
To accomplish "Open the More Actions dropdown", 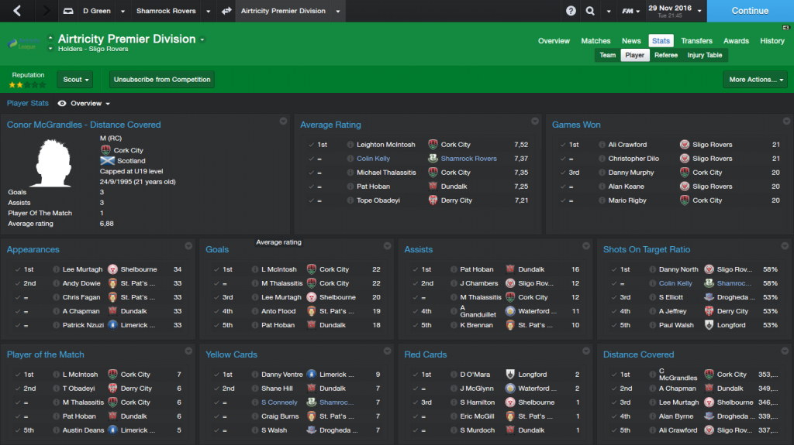I will coord(755,80).
